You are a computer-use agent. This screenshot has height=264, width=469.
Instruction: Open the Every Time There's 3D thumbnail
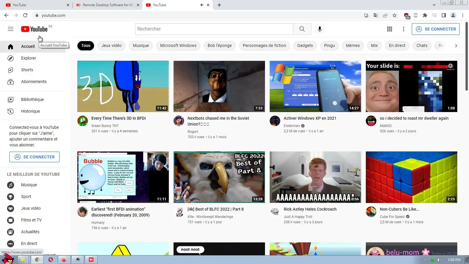pyautogui.click(x=123, y=86)
